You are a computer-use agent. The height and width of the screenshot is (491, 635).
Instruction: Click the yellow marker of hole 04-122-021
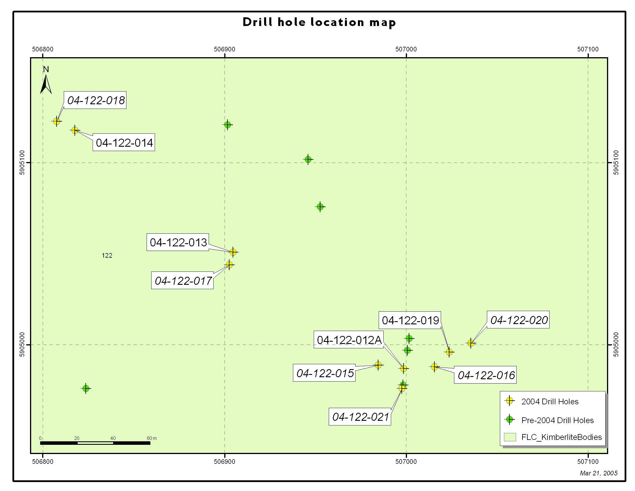pyautogui.click(x=402, y=388)
